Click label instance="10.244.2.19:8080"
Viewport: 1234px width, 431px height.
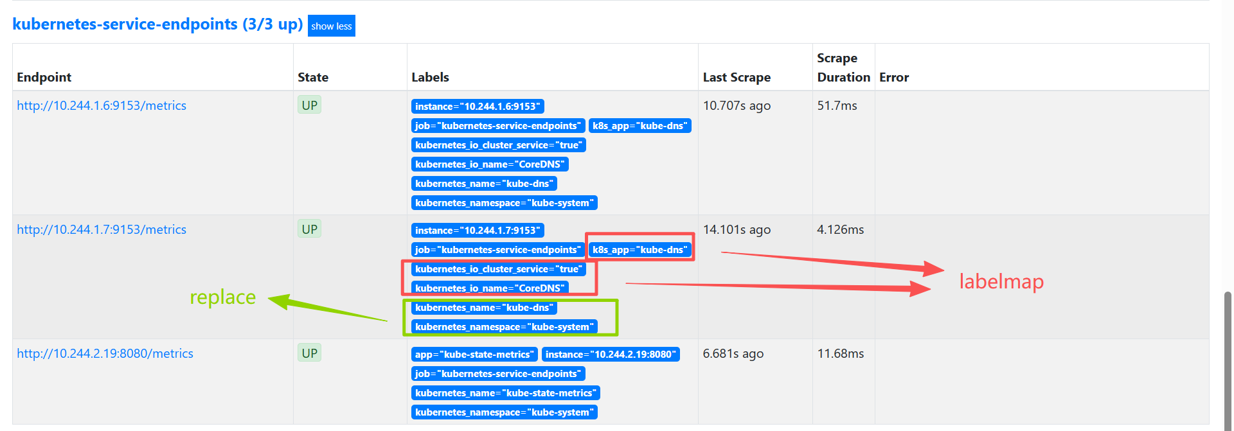(x=611, y=355)
